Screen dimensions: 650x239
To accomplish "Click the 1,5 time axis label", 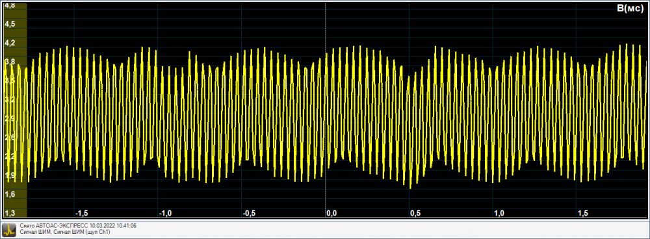I will [x=583, y=213].
